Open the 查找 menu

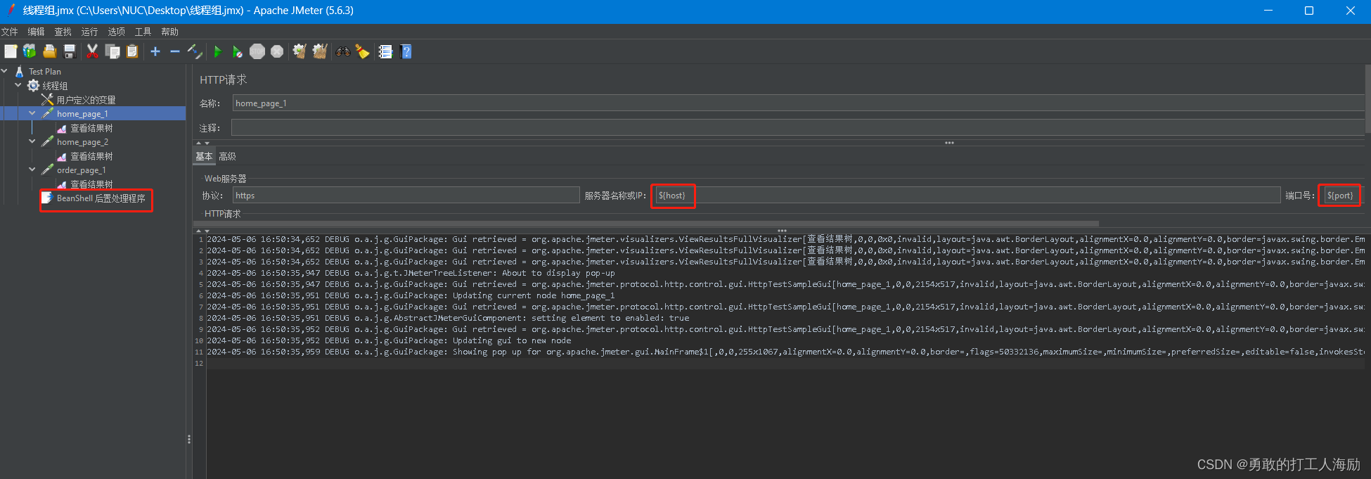63,32
